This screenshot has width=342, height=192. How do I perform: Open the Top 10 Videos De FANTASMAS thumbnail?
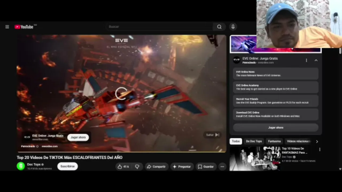(x=255, y=158)
